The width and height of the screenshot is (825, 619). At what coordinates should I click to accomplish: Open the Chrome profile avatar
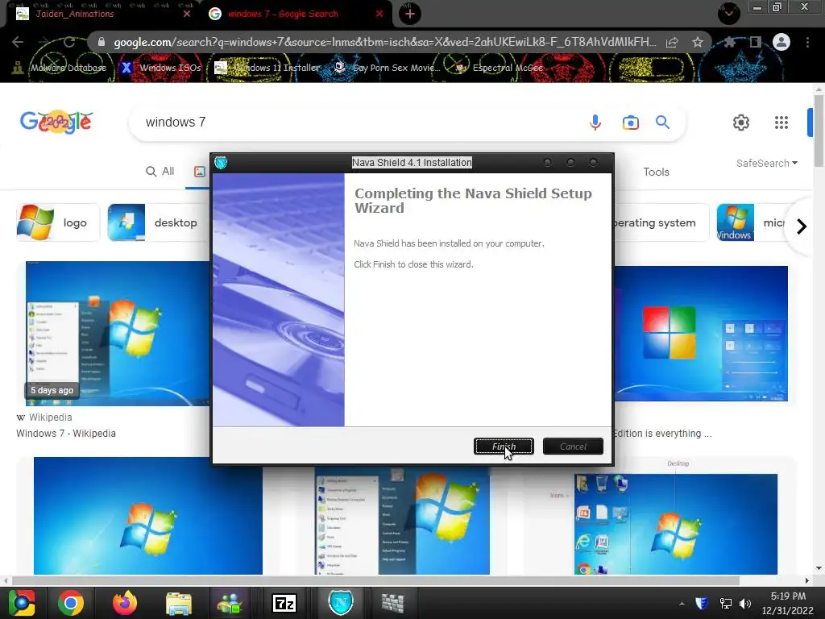coord(781,42)
